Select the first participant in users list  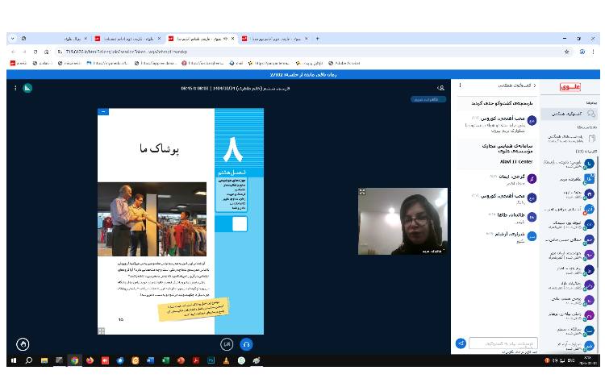point(571,164)
